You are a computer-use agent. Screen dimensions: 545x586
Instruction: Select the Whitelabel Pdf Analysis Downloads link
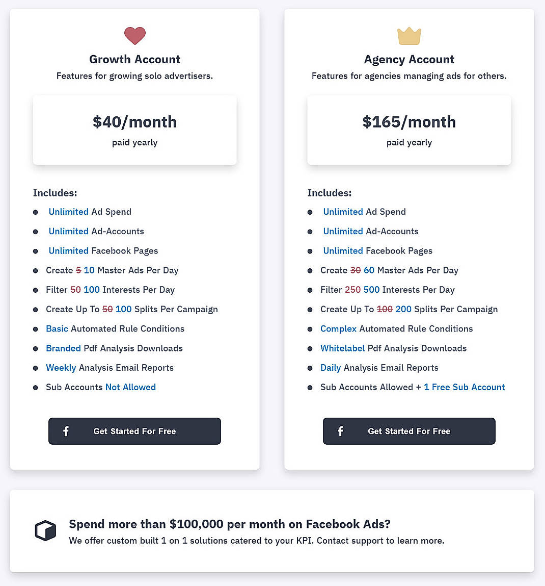[x=342, y=348]
